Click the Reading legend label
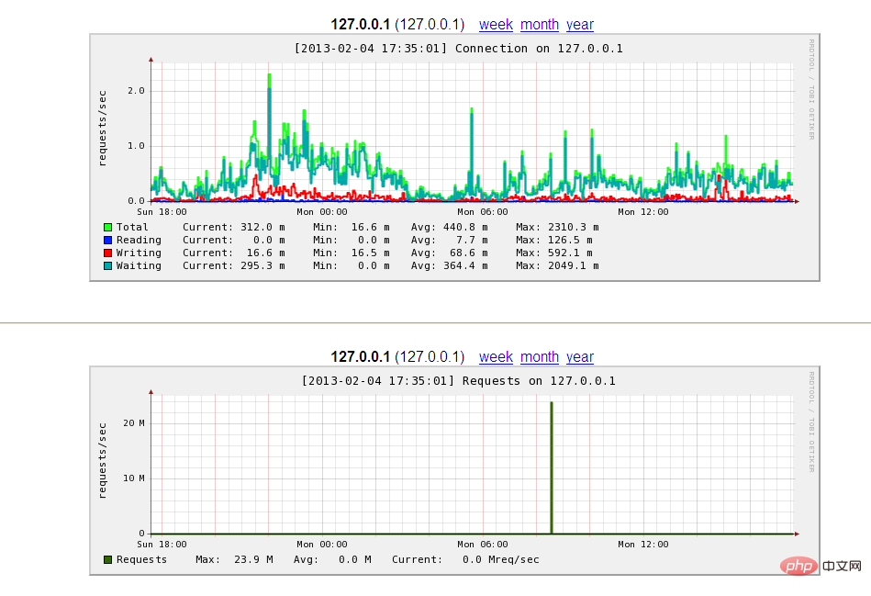The image size is (871, 596). (139, 241)
